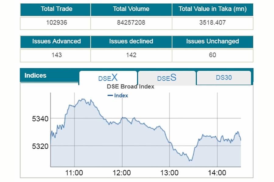Click the 11:00 time axis label

pyautogui.click(x=74, y=173)
